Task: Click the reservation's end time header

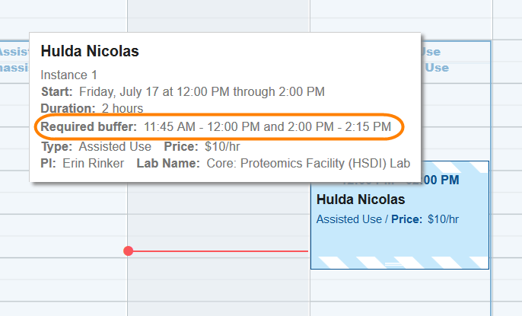Action: click(434, 180)
